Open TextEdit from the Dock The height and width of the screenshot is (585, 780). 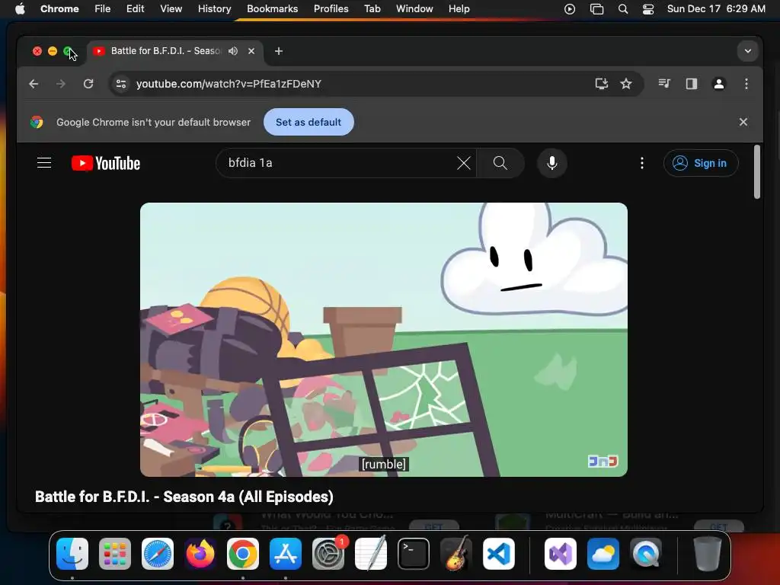point(371,554)
